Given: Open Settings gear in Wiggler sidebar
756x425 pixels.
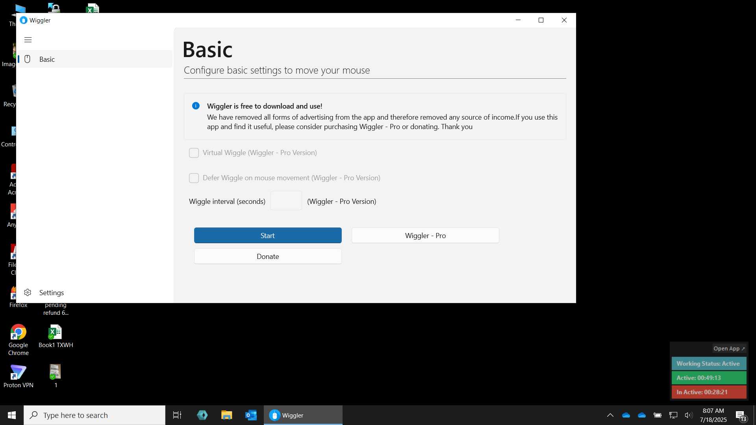Looking at the screenshot, I should [28, 292].
